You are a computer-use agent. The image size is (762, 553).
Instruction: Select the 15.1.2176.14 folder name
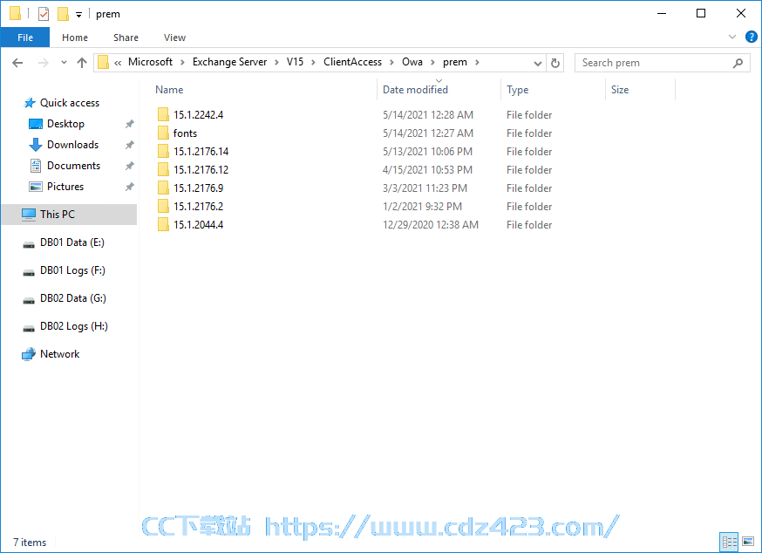201,151
